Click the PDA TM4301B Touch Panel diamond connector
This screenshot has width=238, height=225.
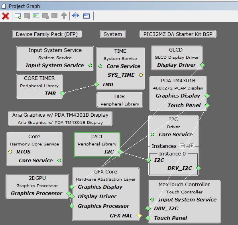(207, 105)
